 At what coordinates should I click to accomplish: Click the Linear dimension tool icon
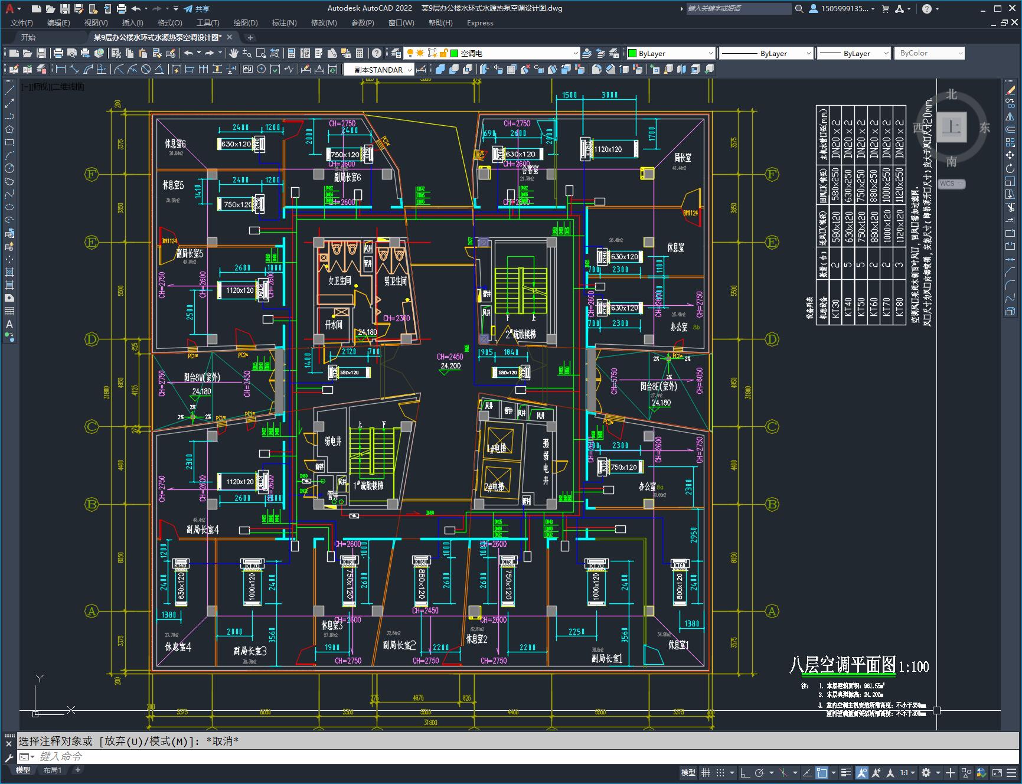(61, 70)
